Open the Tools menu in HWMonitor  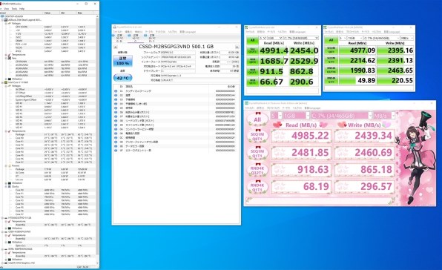(14, 9)
